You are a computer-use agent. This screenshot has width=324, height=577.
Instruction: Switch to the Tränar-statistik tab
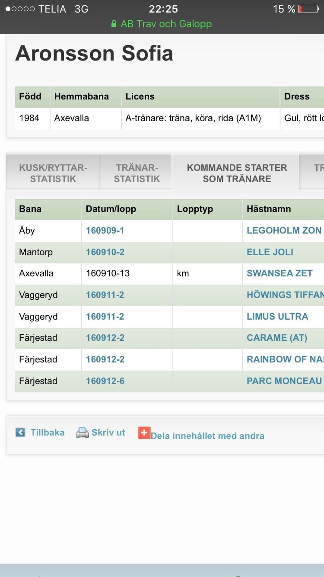(x=137, y=173)
